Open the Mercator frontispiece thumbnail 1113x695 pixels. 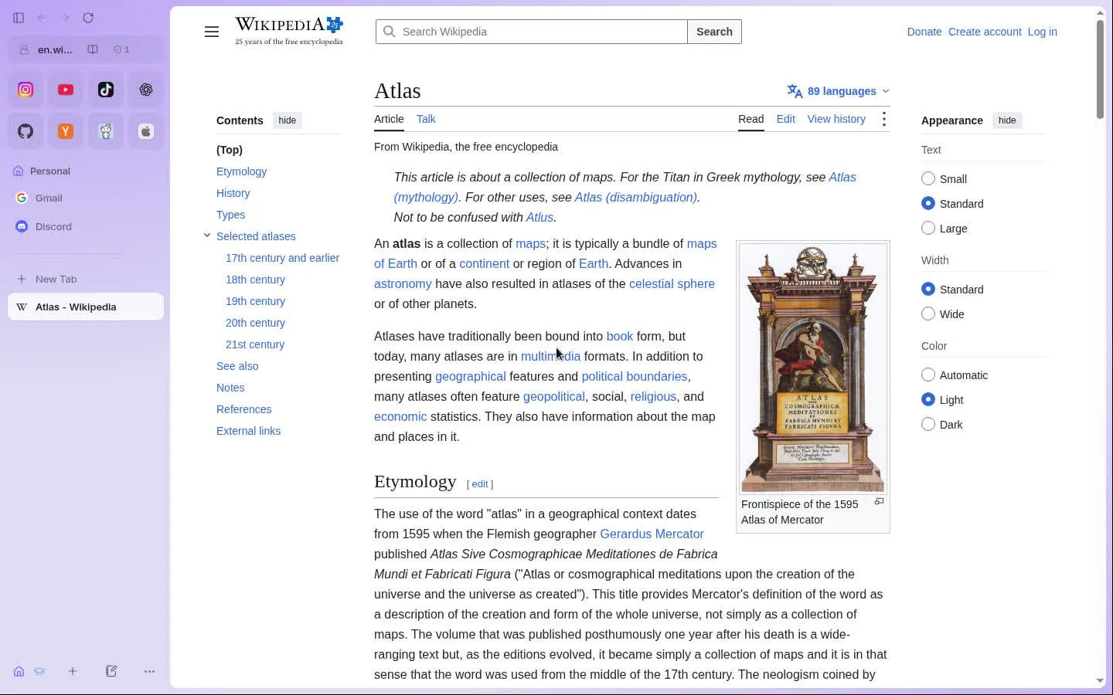[x=813, y=368]
